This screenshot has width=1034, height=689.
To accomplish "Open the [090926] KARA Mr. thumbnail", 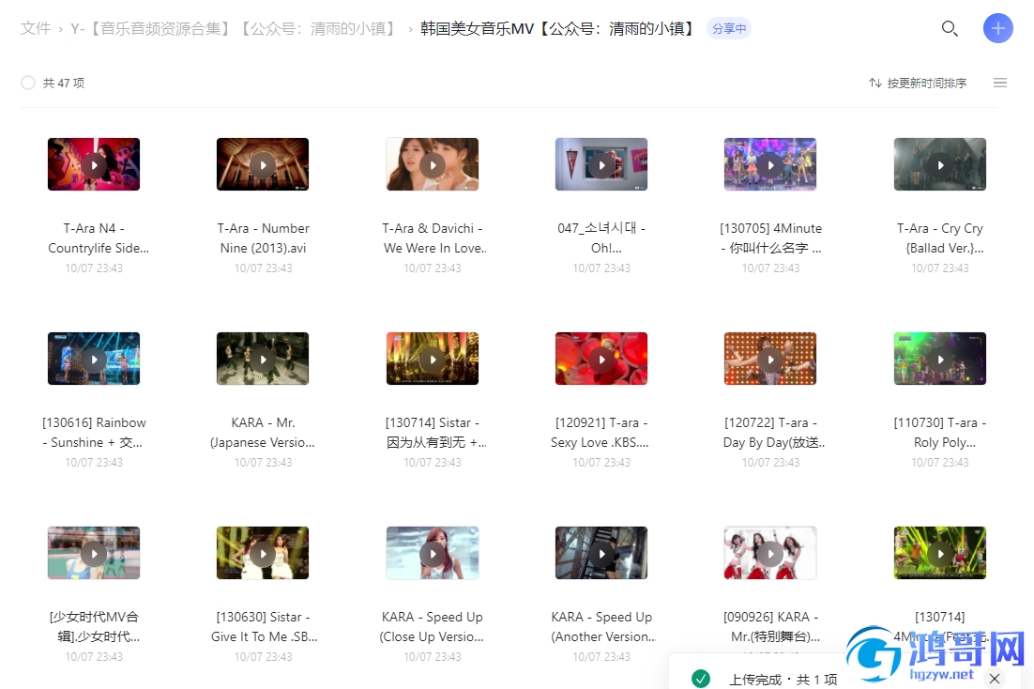I will [770, 553].
